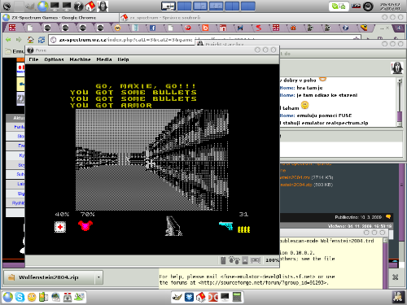The height and width of the screenshot is (305, 407).
Task: Switch to the Gmail tab in Chrome
Action: (117, 28)
